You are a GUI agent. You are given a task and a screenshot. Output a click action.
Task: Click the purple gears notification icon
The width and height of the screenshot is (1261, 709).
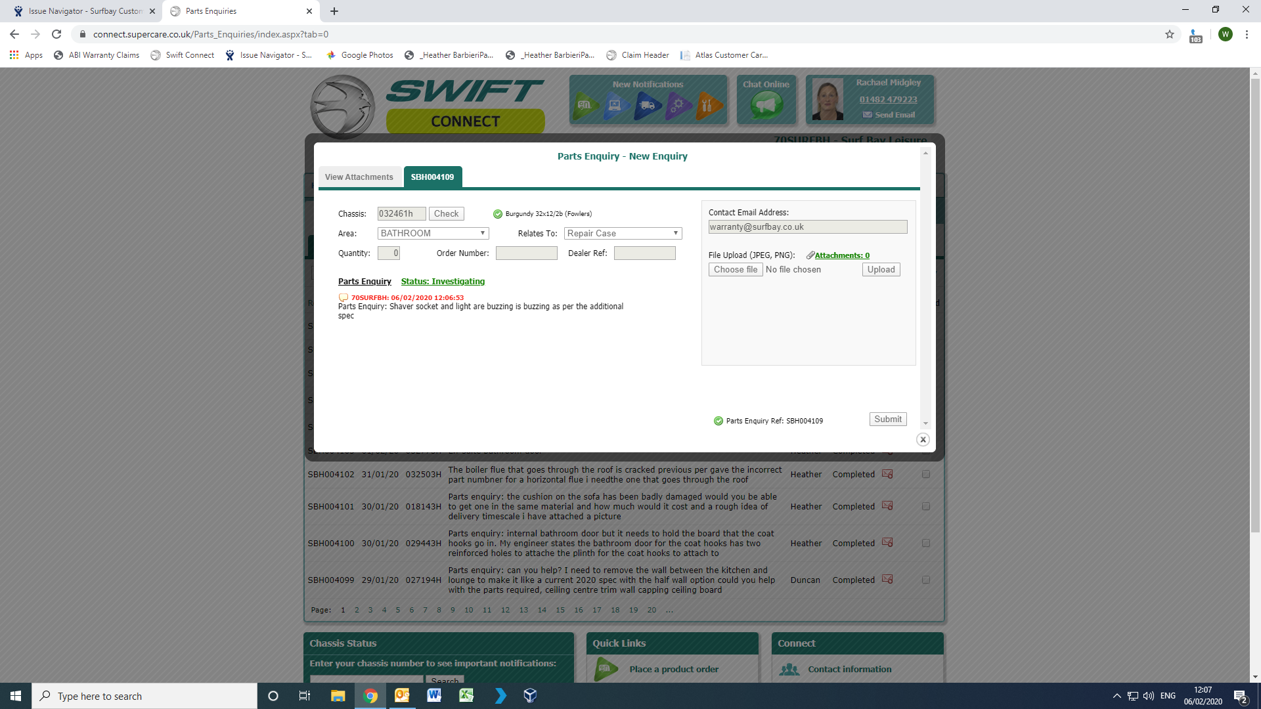click(x=678, y=105)
